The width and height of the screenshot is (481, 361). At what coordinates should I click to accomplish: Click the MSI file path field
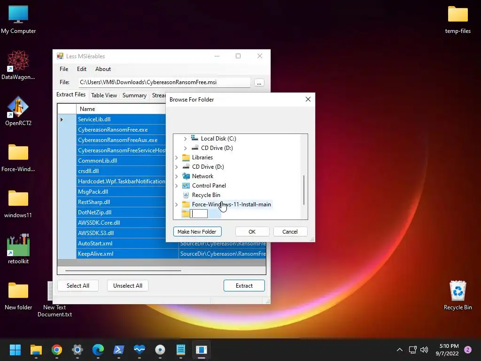coord(164,82)
